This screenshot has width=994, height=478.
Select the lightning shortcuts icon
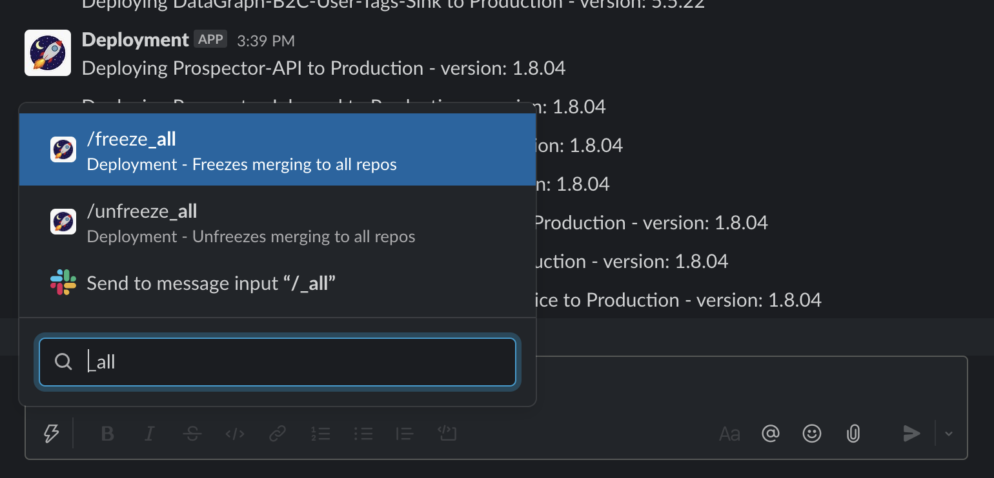[x=52, y=434]
